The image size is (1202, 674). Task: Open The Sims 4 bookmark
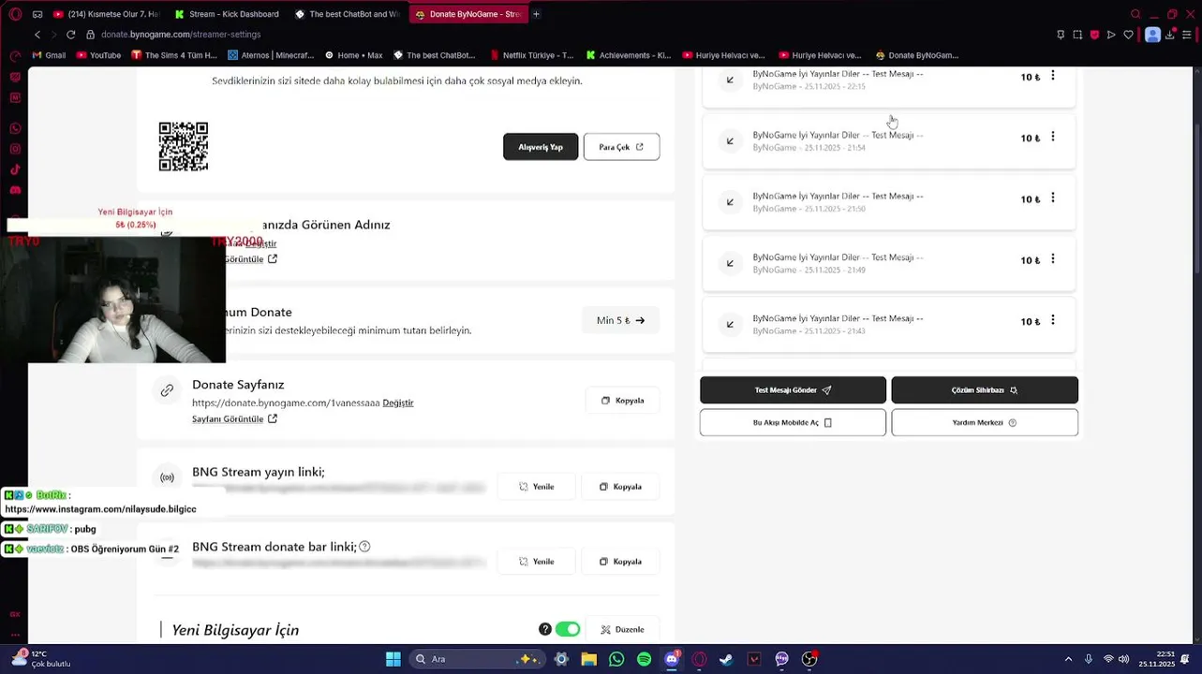(174, 55)
